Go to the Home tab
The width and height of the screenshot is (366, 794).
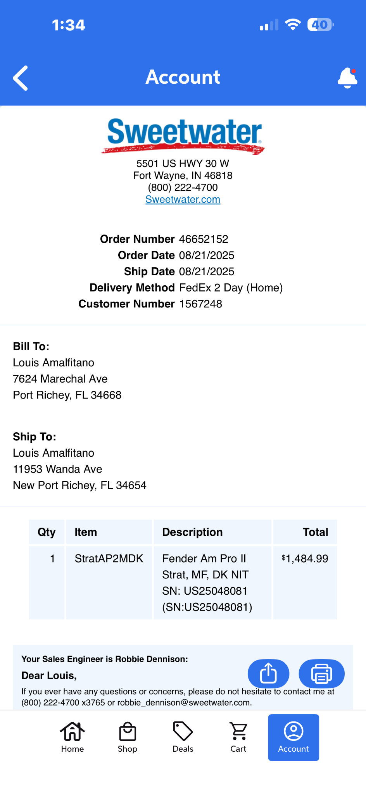tap(73, 737)
